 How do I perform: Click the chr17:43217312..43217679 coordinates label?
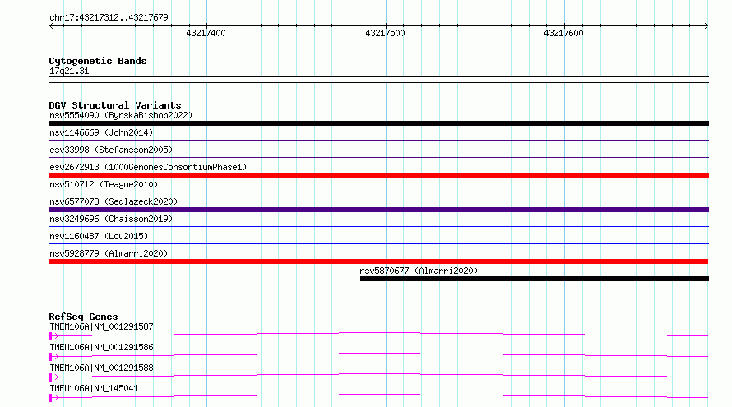click(x=109, y=17)
